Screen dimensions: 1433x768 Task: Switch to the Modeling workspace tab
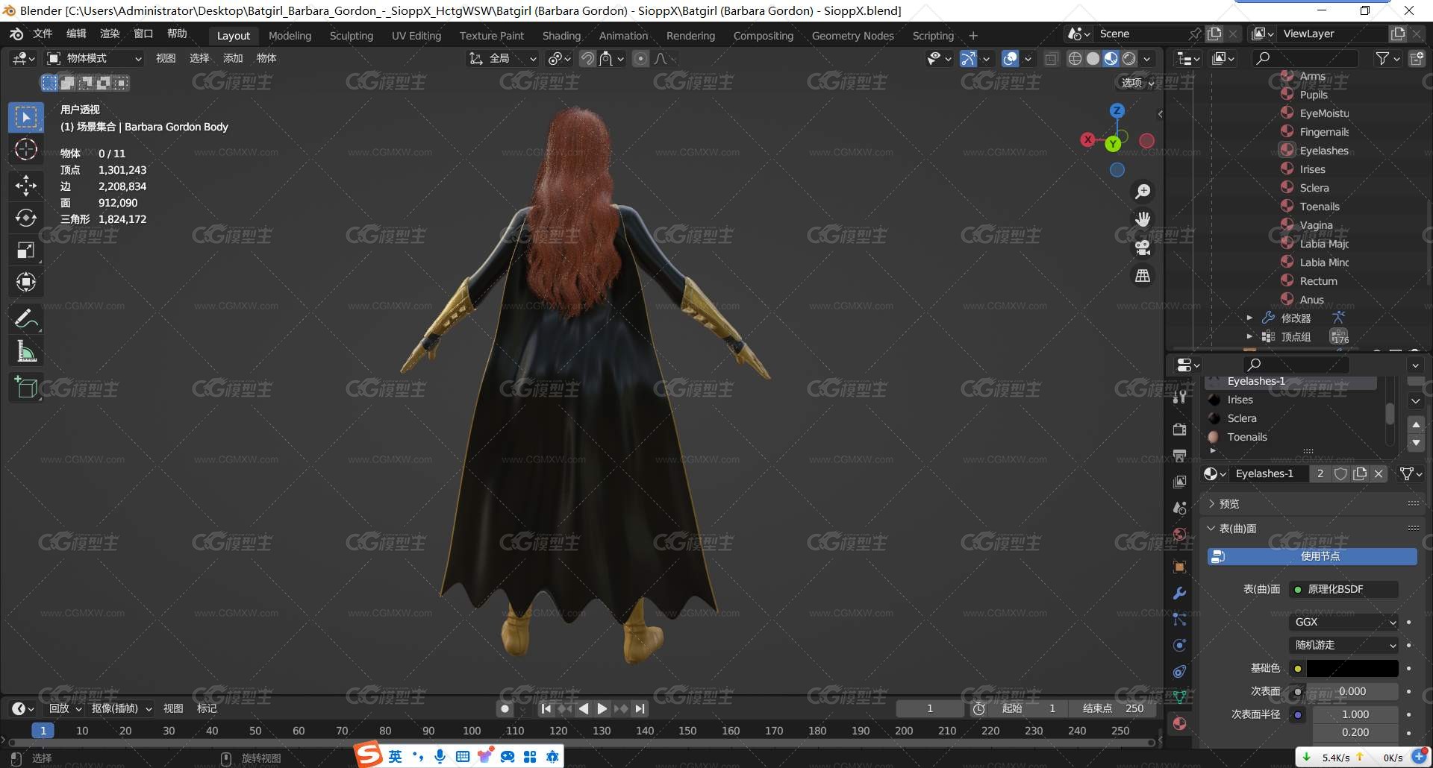click(290, 35)
